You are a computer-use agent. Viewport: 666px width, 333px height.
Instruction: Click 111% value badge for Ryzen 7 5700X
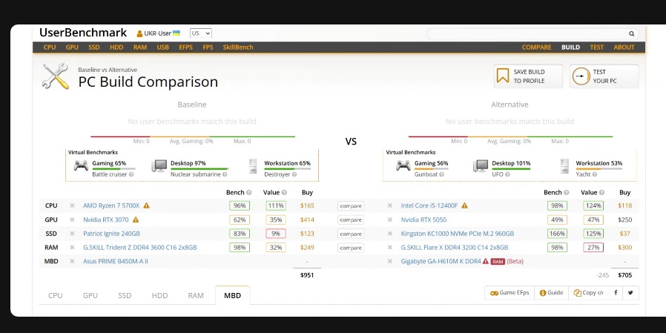pyautogui.click(x=276, y=205)
